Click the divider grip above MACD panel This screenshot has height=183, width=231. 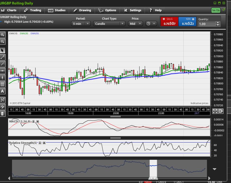tap(115, 117)
